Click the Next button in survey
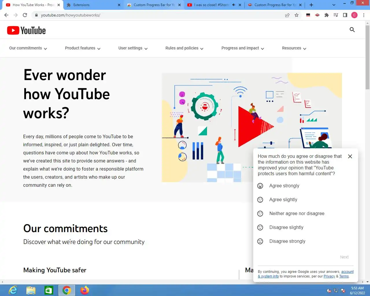The height and width of the screenshot is (296, 370). tap(344, 257)
